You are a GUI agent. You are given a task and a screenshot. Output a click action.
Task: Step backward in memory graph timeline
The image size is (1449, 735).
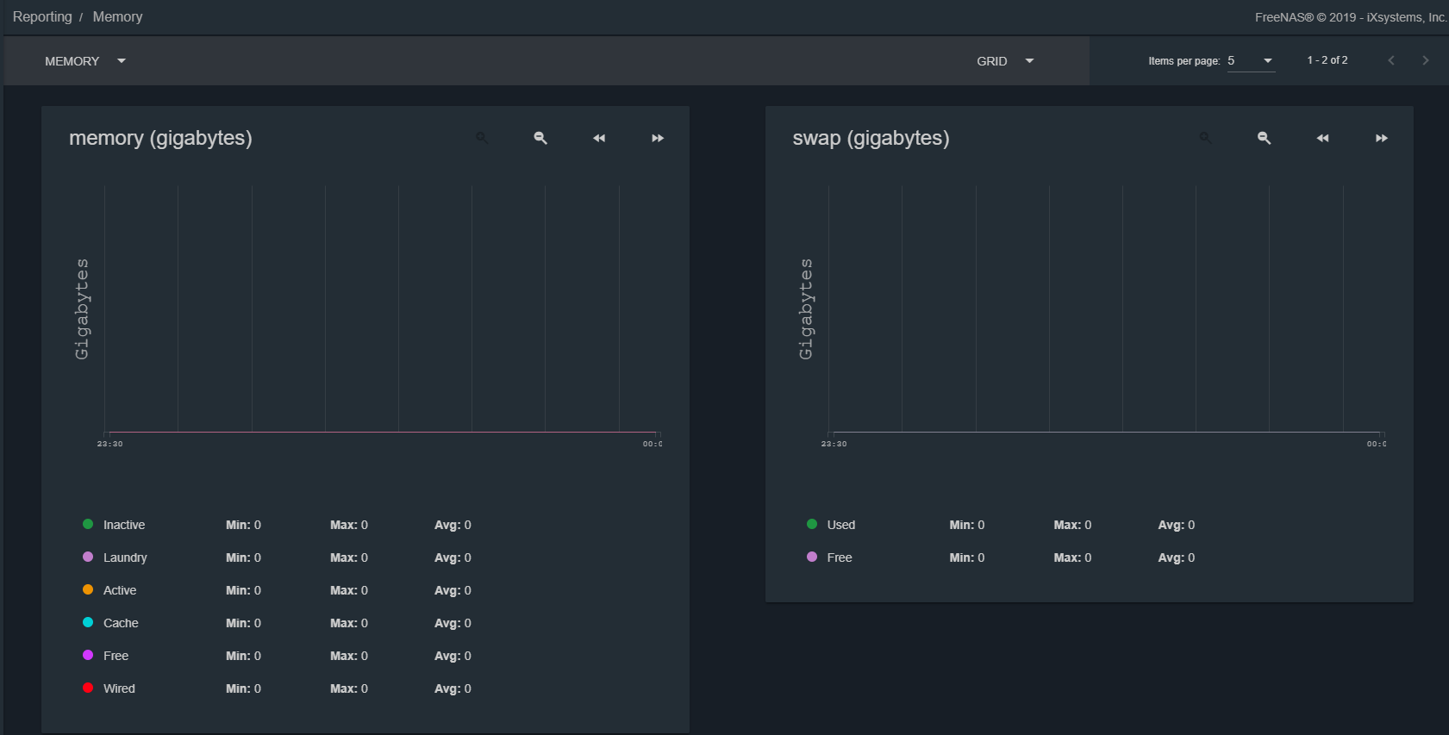(599, 138)
